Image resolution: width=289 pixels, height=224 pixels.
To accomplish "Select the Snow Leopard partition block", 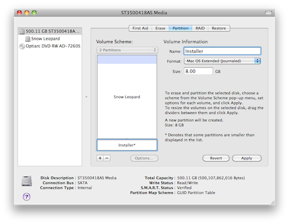I will (x=127, y=97).
